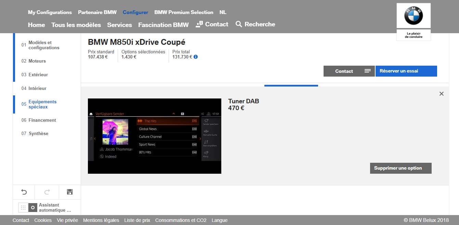Viewport: 459px width, 225px height.
Task: Click the grid dots assistant icon
Action: coord(23,208)
